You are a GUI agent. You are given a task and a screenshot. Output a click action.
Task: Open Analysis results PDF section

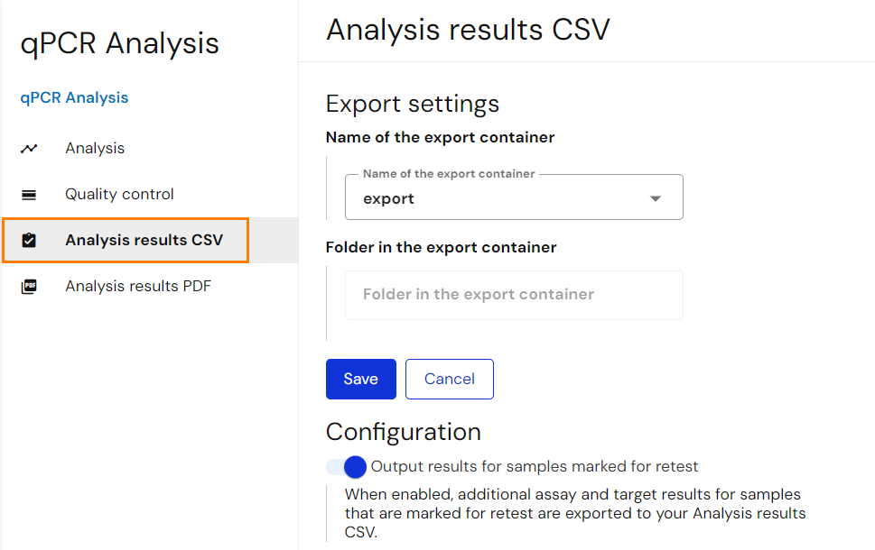138,286
